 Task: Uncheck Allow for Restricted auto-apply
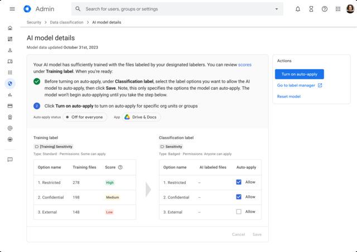coord(239,182)
